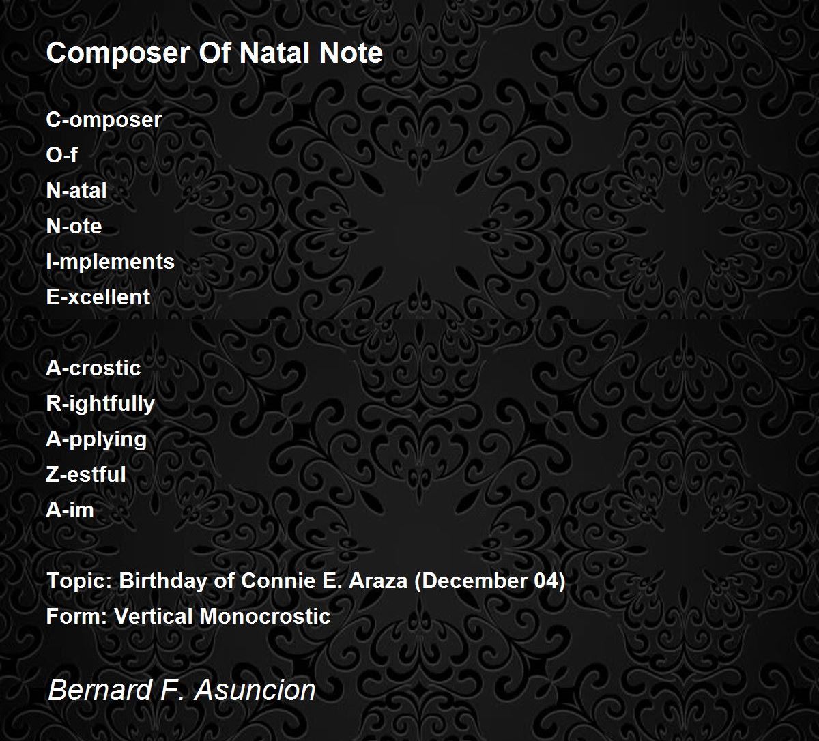Screen dimensions: 819x741
Task: Click the word "Natal" in the title
Action: coord(283,53)
